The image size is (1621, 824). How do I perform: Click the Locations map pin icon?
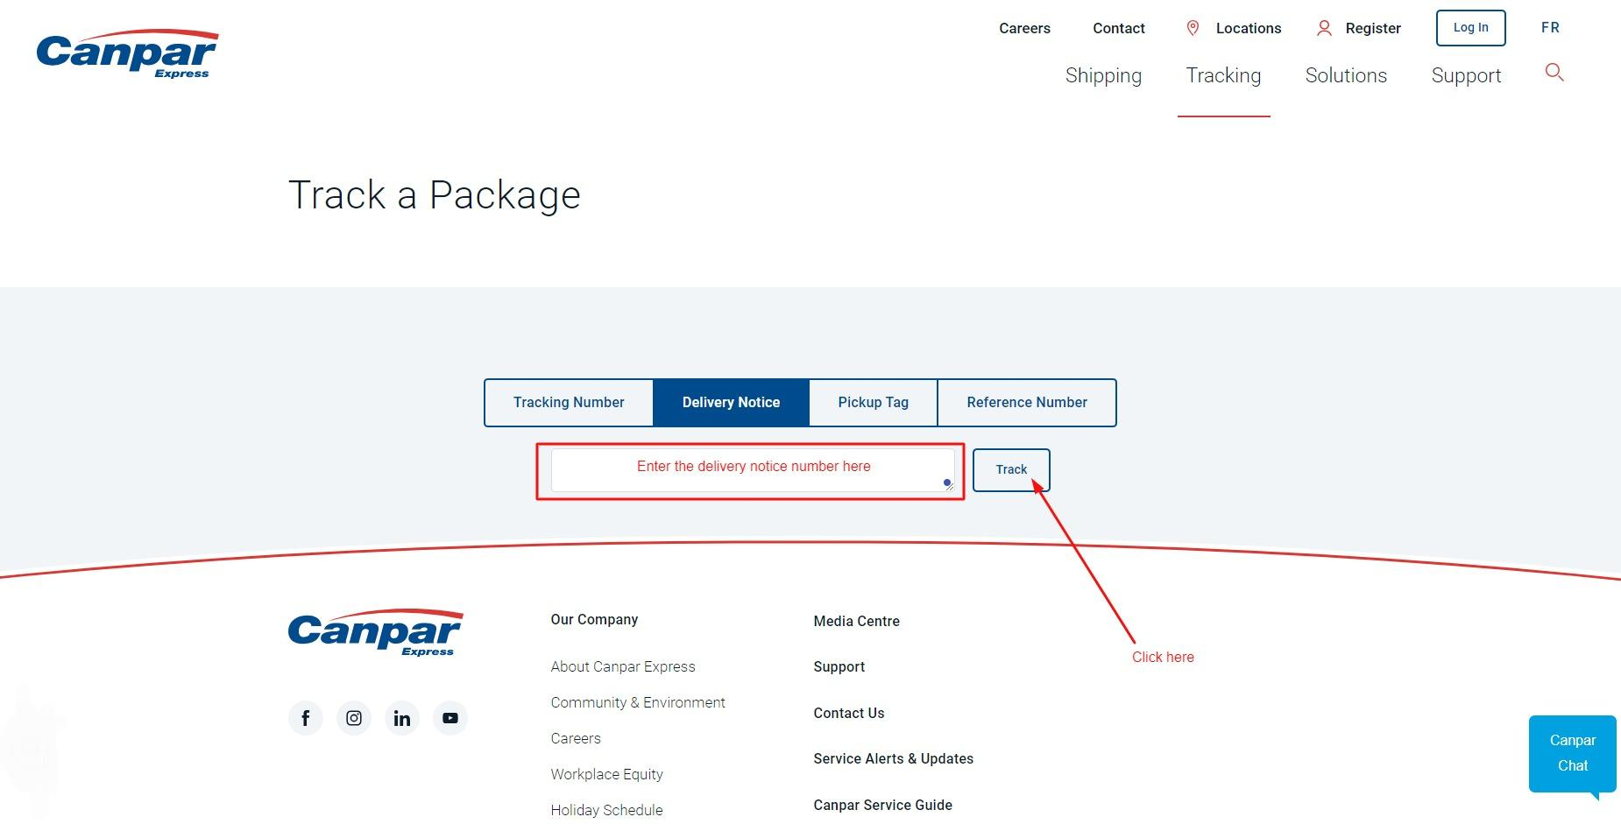(1193, 28)
